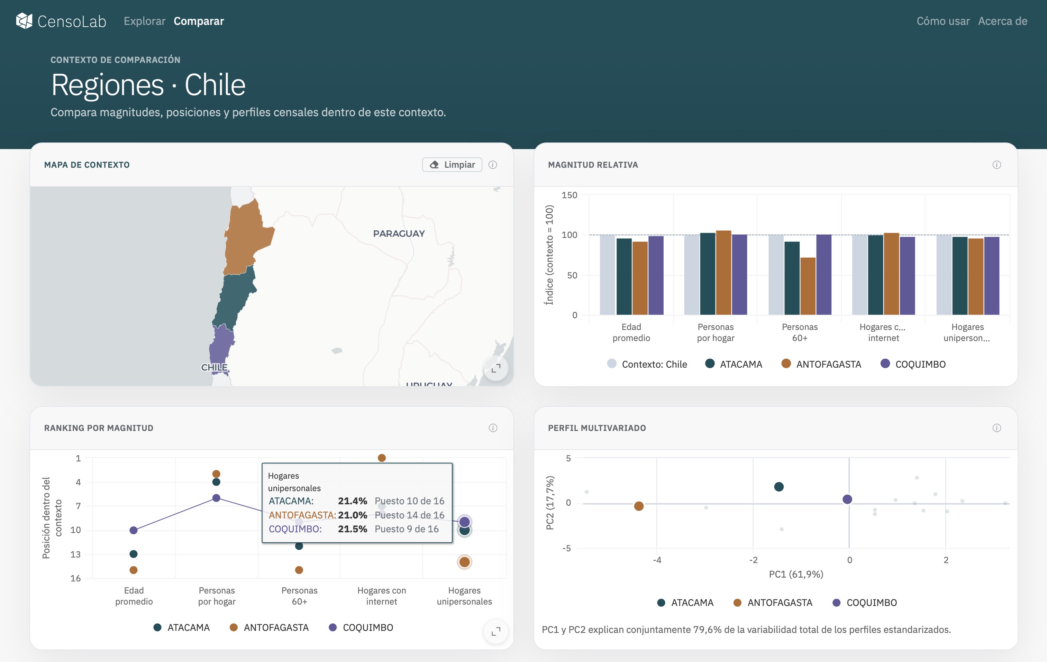The height and width of the screenshot is (662, 1047).
Task: Click the CensoLab cube logo icon
Action: pos(24,21)
